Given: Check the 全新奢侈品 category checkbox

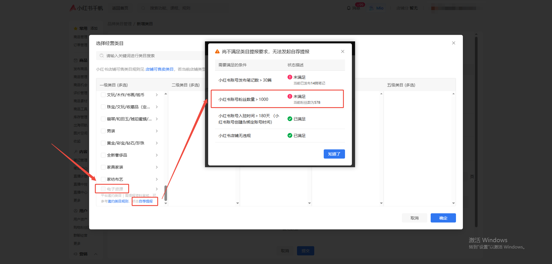Looking at the screenshot, I should 103,155.
